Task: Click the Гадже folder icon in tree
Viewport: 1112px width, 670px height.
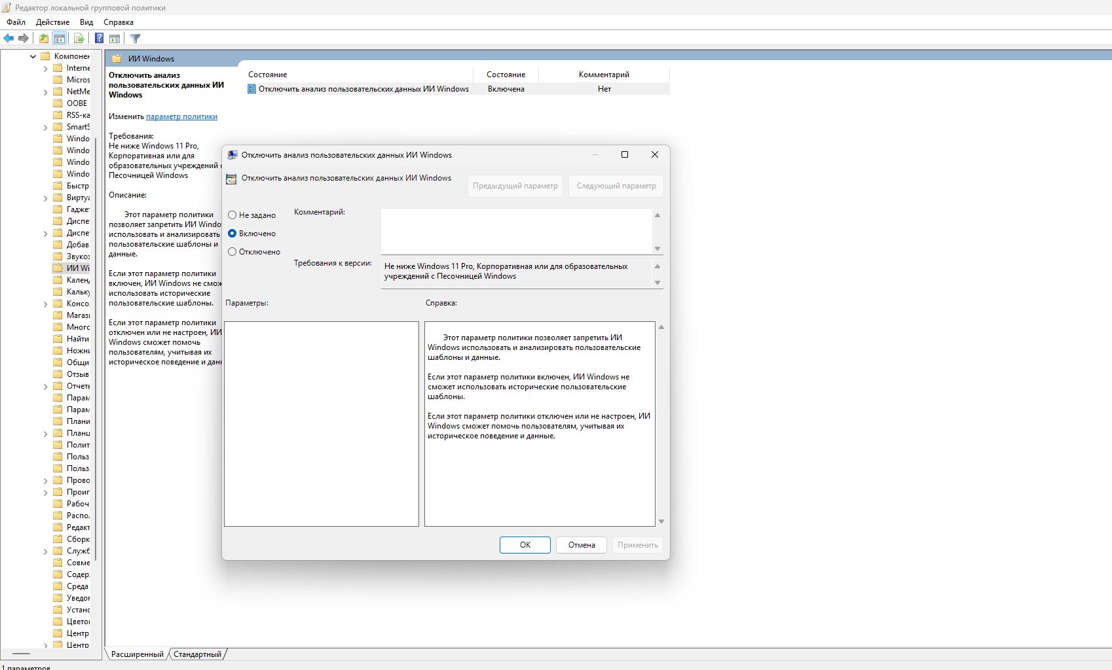Action: [x=58, y=209]
